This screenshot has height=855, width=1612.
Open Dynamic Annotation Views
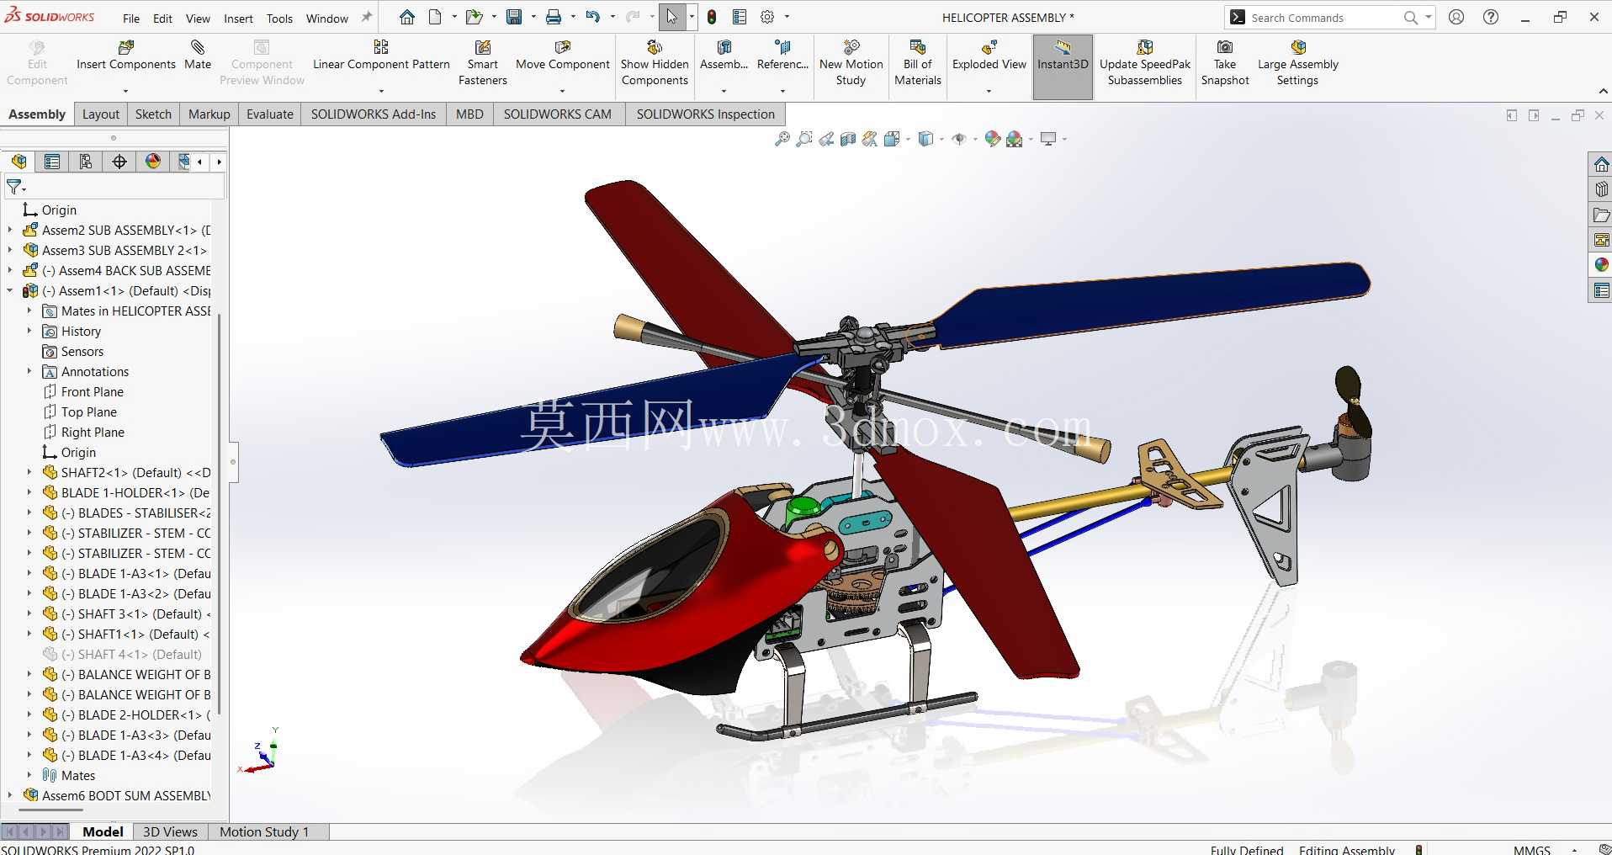870,139
